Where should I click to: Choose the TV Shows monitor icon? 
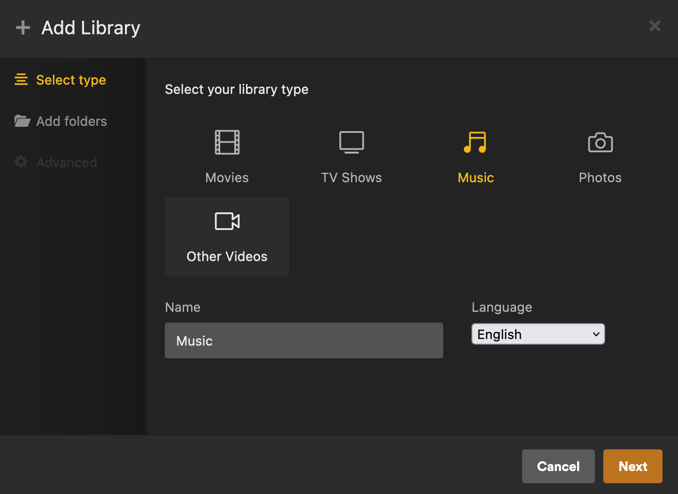pos(351,142)
